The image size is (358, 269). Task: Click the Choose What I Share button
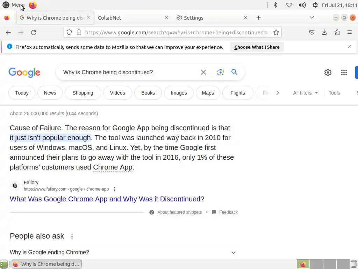(x=257, y=47)
